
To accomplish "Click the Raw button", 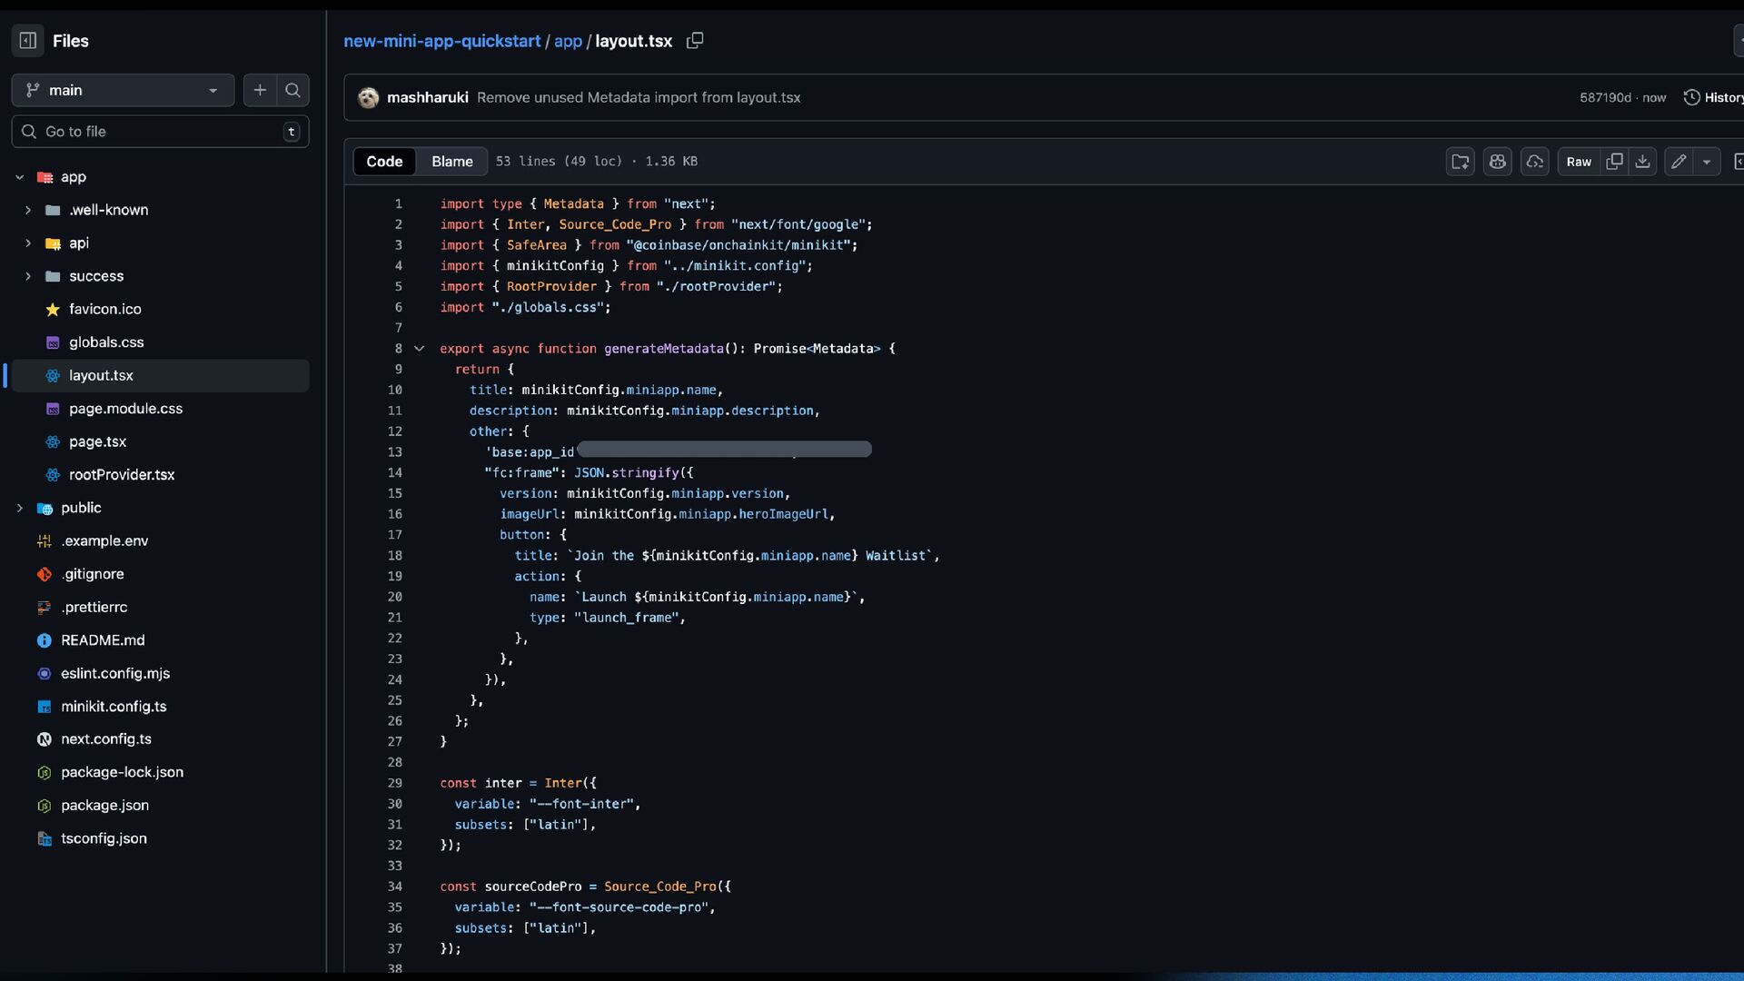I will click(1579, 162).
